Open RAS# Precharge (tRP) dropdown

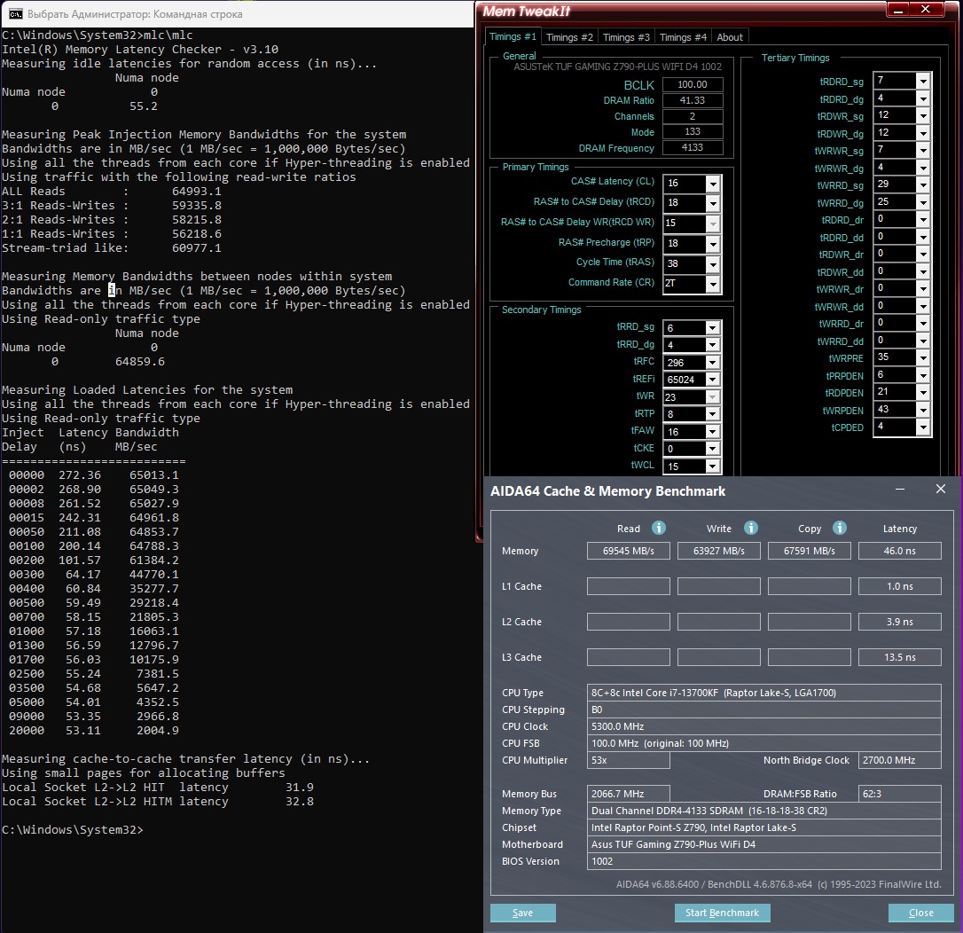(x=712, y=244)
